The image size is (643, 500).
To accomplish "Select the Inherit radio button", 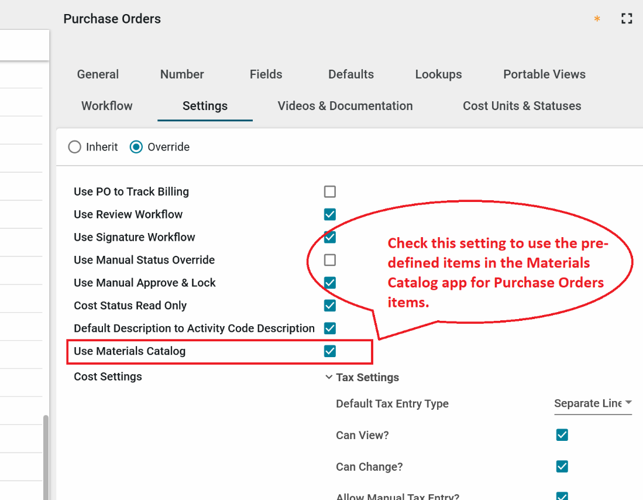I will coord(75,147).
